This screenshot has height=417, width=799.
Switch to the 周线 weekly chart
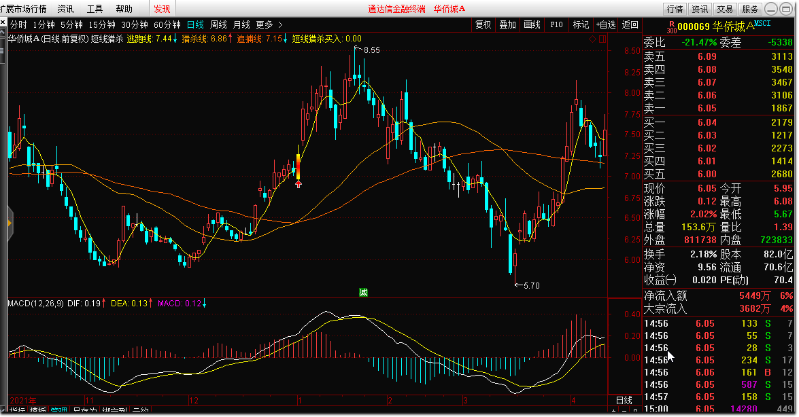click(218, 24)
